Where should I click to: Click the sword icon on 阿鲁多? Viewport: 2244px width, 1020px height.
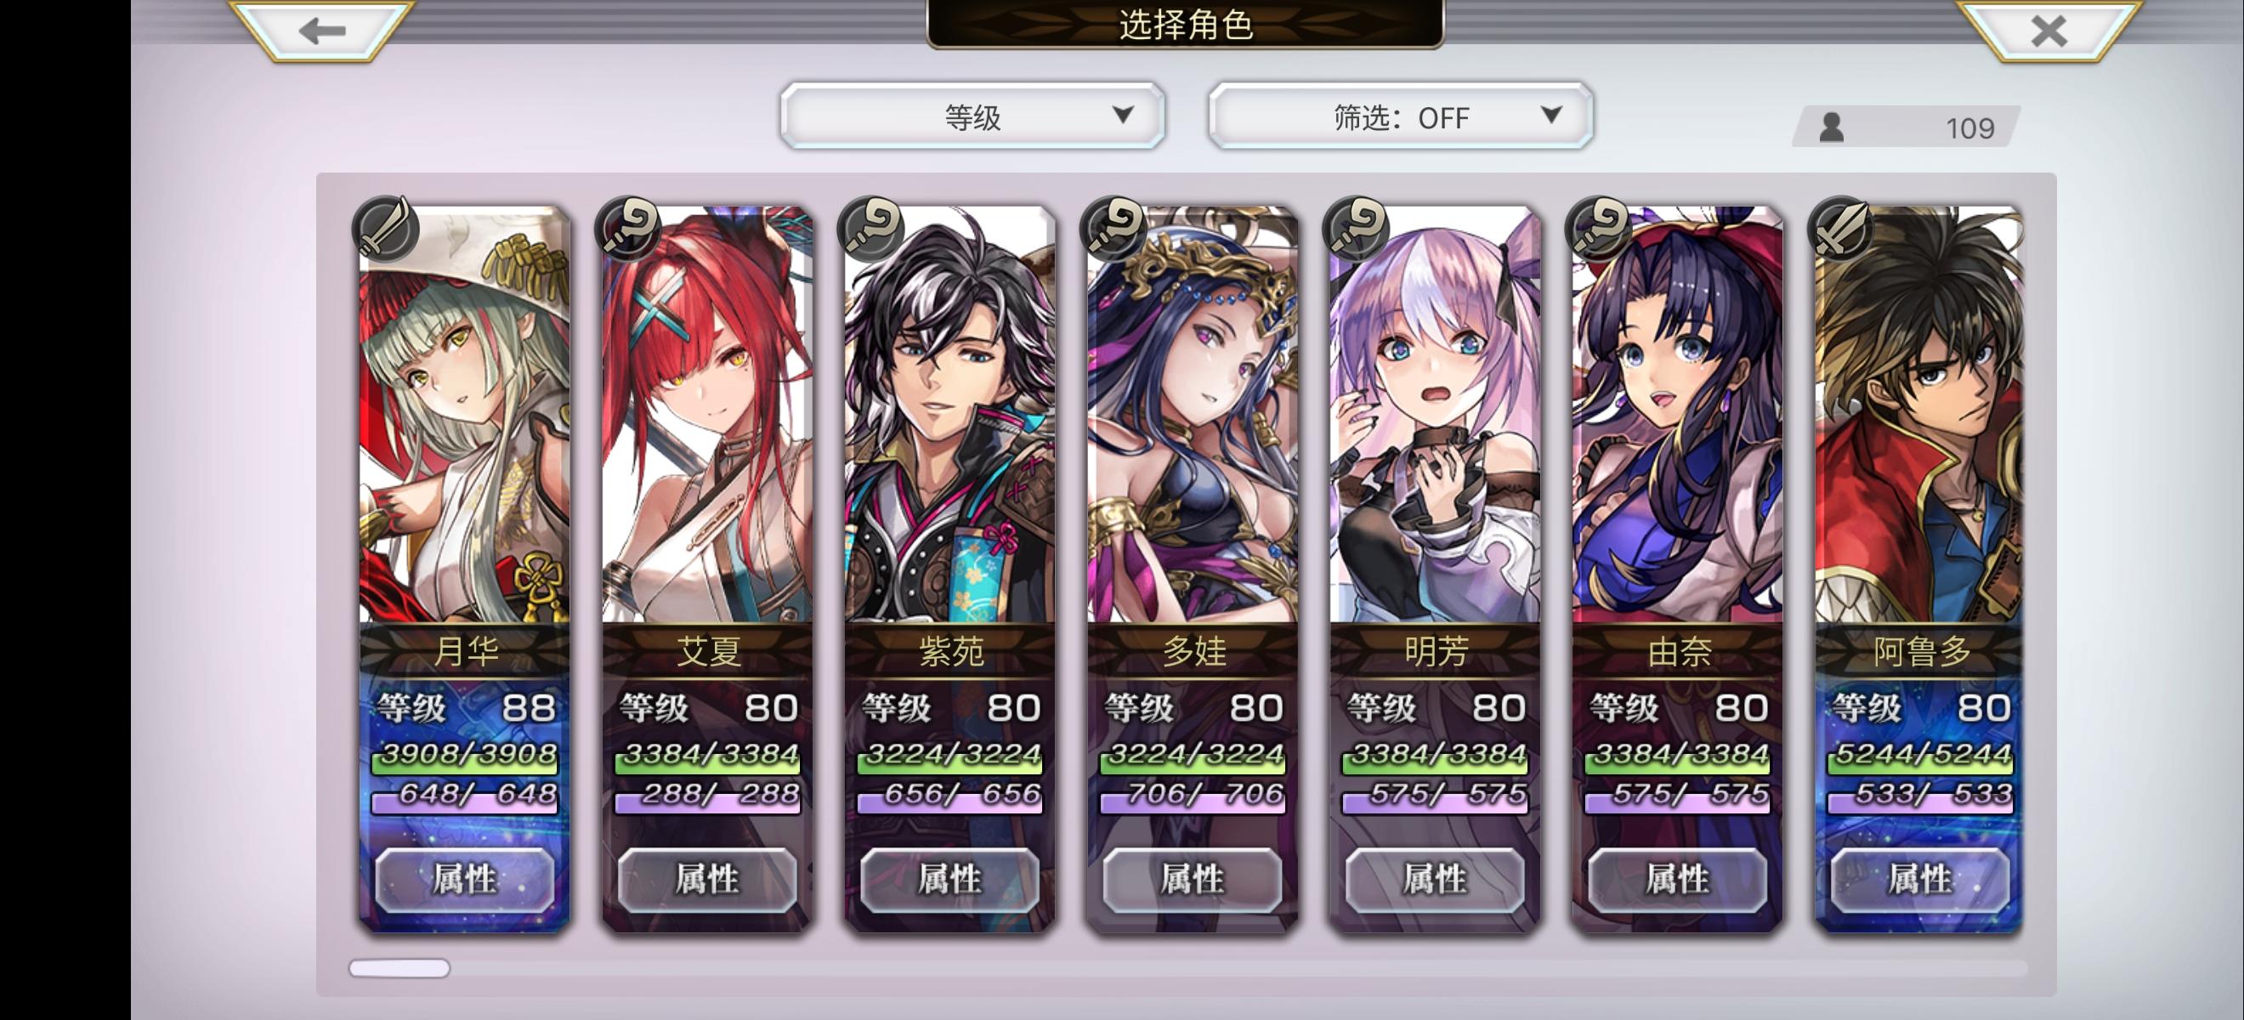pyautogui.click(x=1842, y=229)
